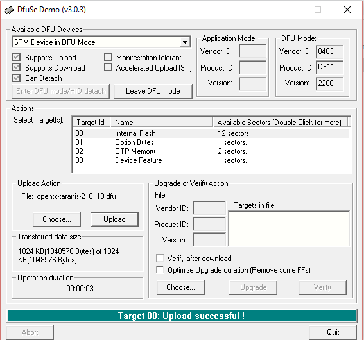Screen dimensions: 364x340
Task: Click the Target Id column header
Action: [x=91, y=123]
